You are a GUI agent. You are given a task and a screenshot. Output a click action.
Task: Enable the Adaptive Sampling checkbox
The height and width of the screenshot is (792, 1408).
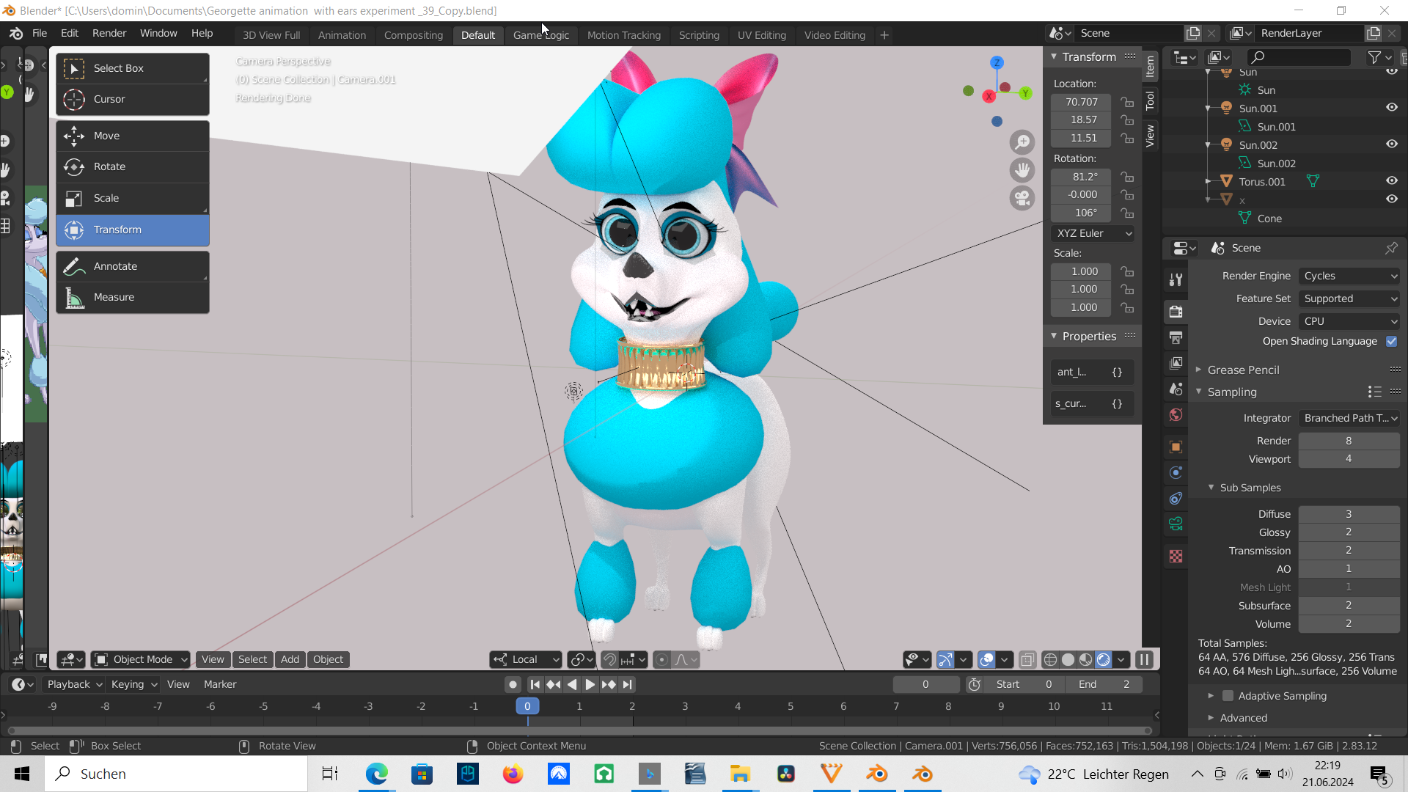(1227, 696)
